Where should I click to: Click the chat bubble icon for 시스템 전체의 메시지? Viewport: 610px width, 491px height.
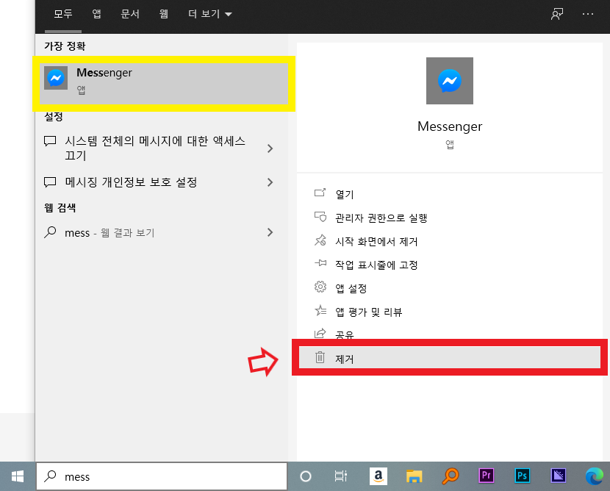pos(50,140)
